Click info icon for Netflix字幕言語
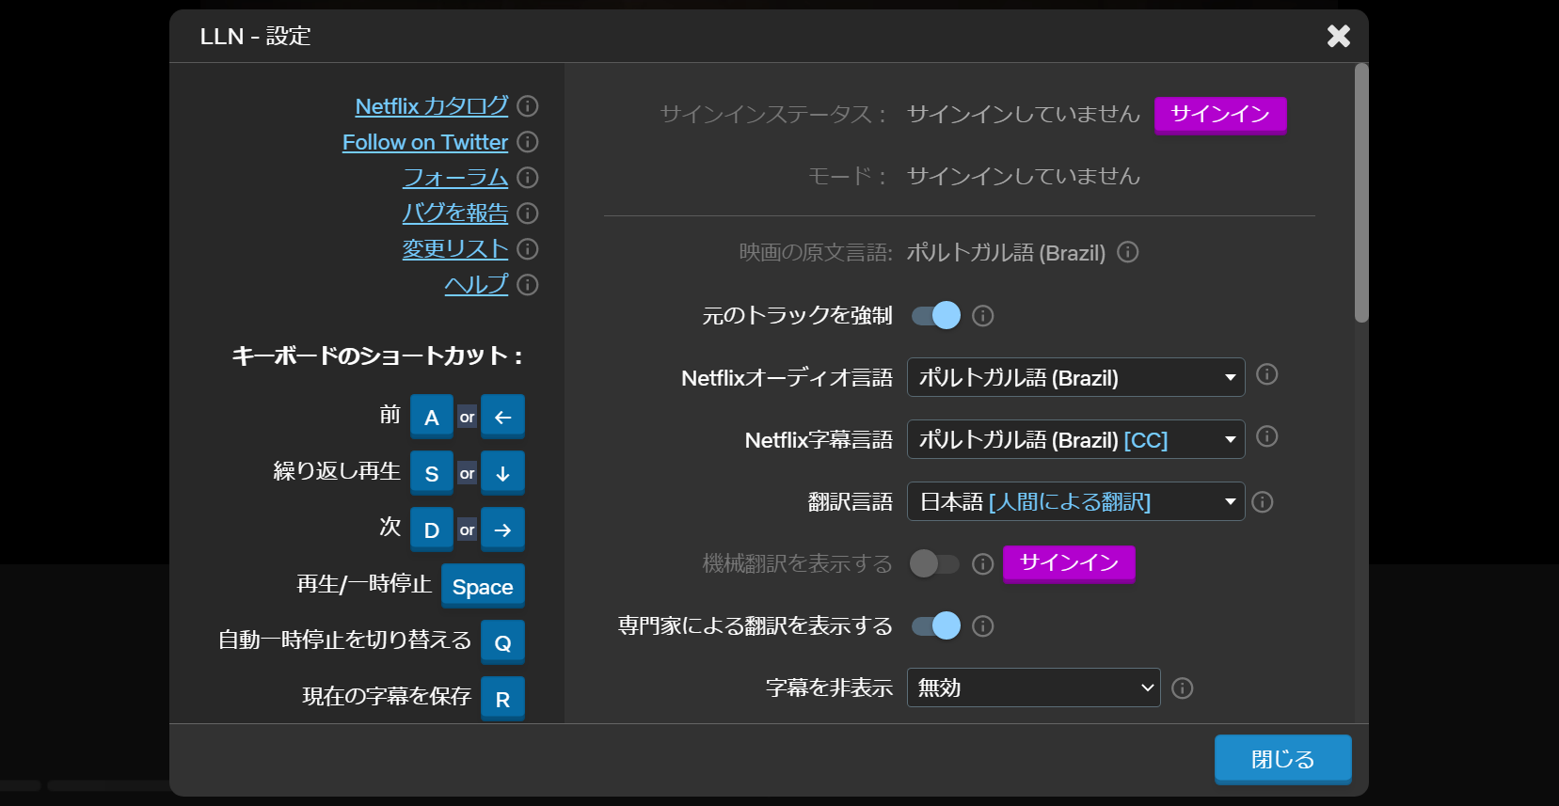This screenshot has height=806, width=1559. point(1266,436)
